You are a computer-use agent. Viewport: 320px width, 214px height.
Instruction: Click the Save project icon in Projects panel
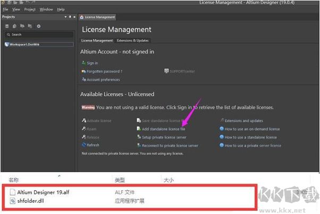click(6, 26)
